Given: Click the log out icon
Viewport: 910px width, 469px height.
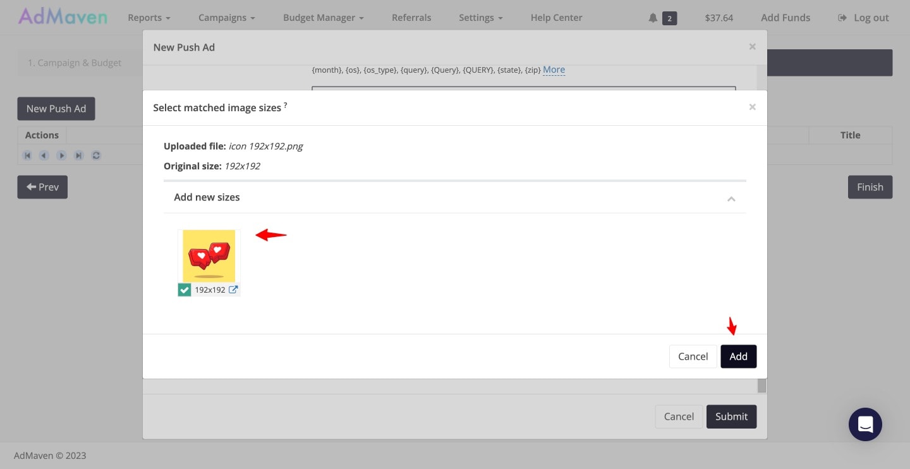Looking at the screenshot, I should pyautogui.click(x=842, y=17).
